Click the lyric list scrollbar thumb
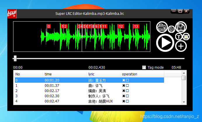 click(x=184, y=78)
